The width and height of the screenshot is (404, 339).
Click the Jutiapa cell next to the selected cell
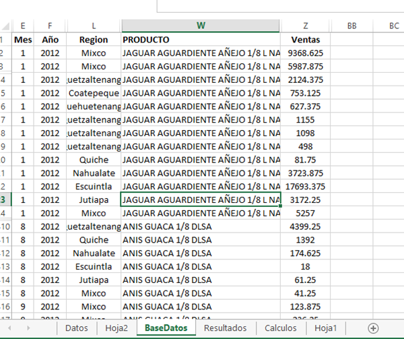(x=94, y=199)
